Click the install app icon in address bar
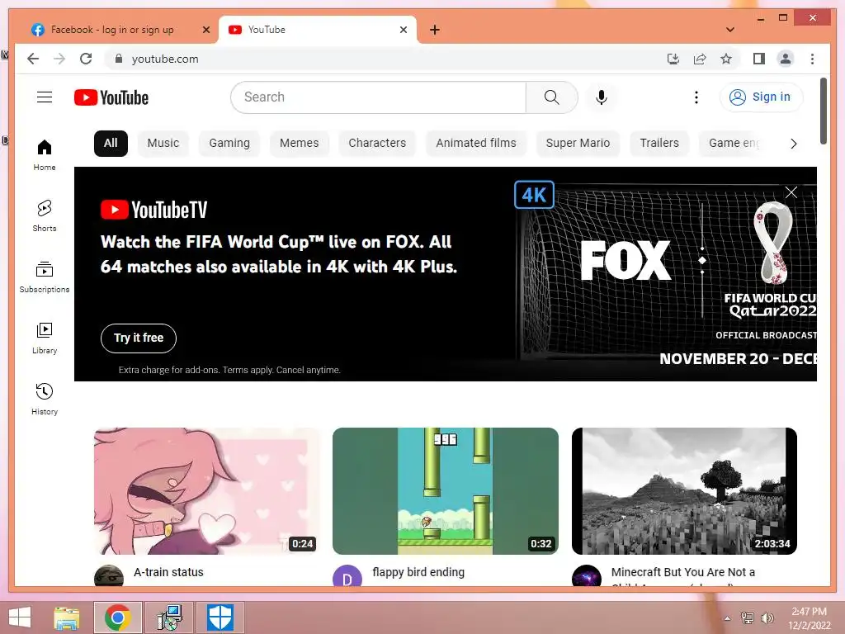 (673, 59)
